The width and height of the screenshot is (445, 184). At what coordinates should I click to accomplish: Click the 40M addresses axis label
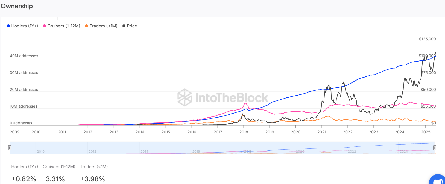[x=24, y=56]
